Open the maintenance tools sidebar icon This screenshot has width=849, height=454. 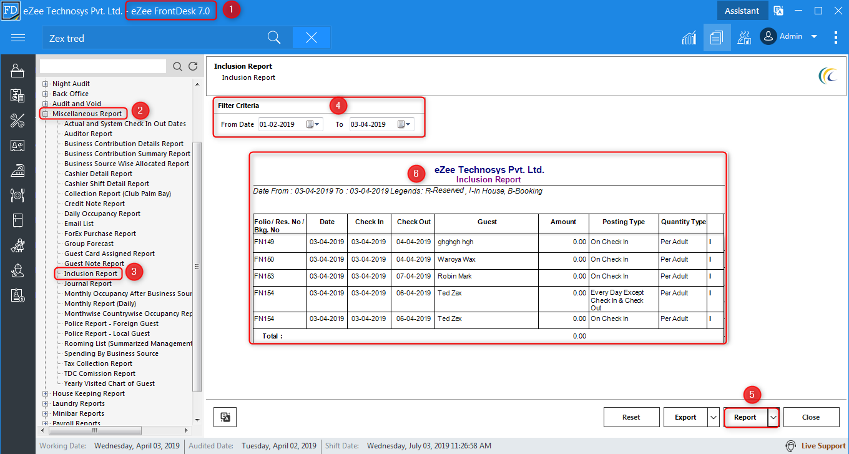tap(17, 121)
